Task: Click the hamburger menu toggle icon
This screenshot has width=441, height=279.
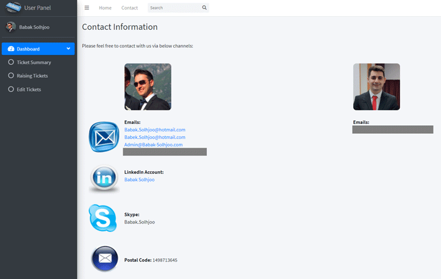Action: coord(87,8)
